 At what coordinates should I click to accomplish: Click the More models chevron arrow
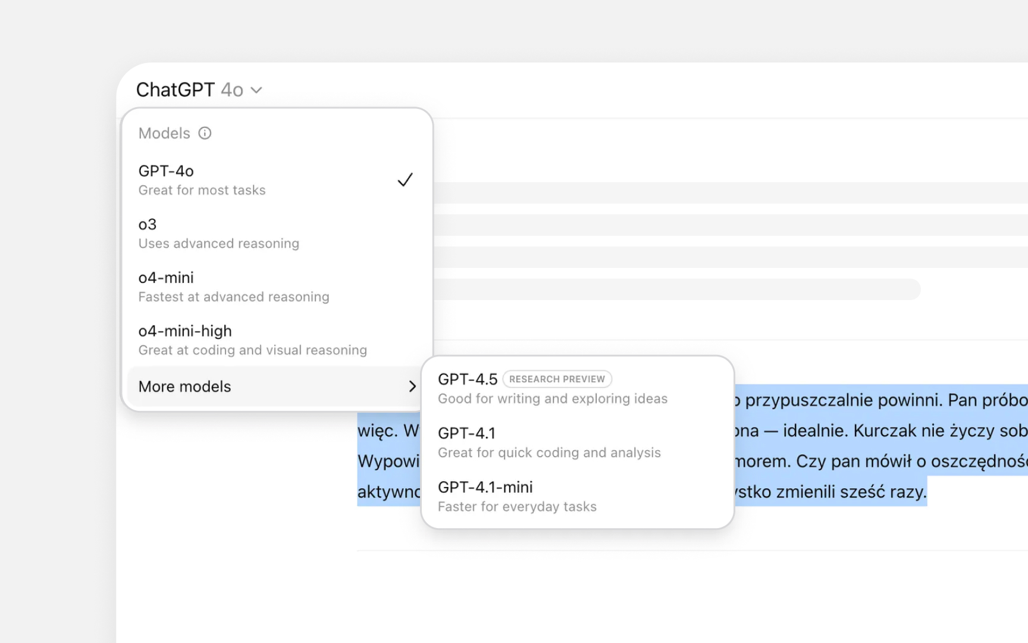click(x=412, y=386)
